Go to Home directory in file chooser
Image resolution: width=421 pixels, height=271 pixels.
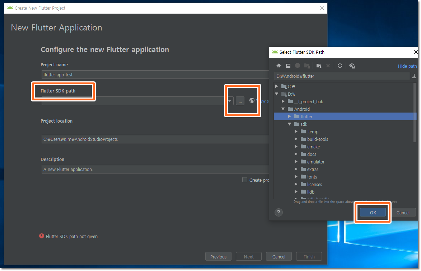tap(279, 66)
